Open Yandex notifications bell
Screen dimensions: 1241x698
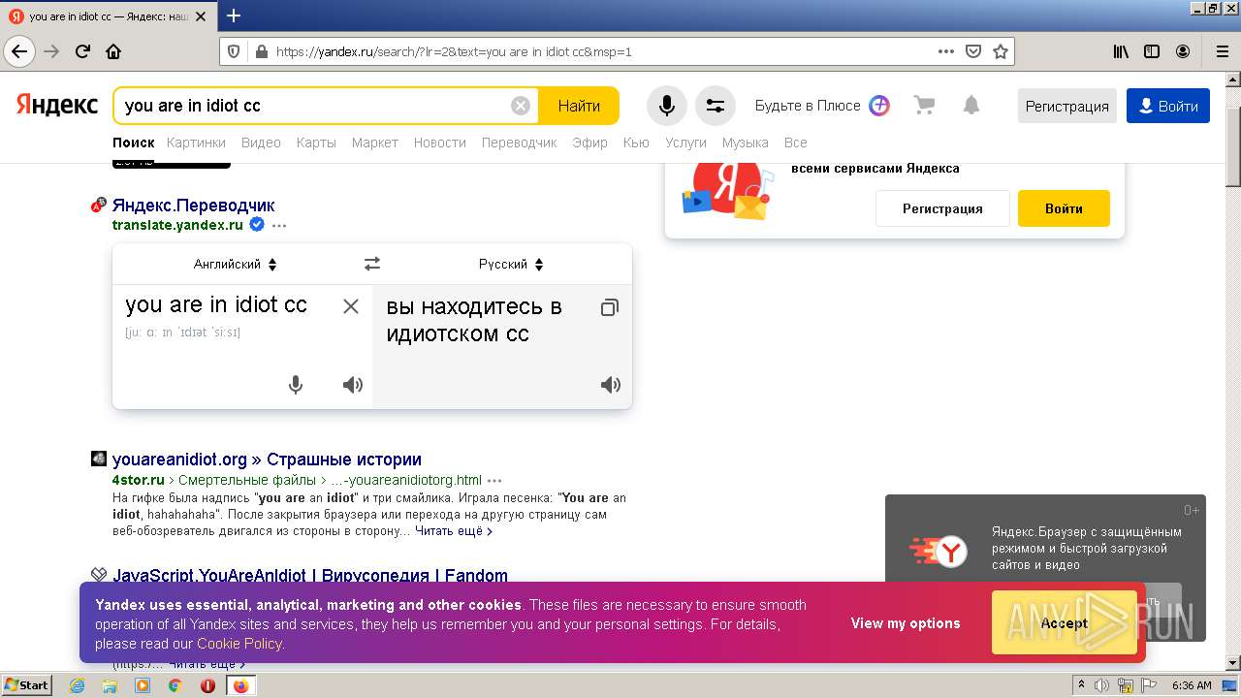971,106
